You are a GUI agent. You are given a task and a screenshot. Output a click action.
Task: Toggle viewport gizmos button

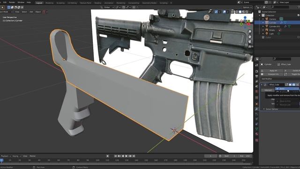coord(216,12)
